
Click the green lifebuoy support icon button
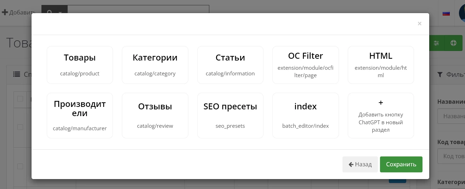pos(453,43)
